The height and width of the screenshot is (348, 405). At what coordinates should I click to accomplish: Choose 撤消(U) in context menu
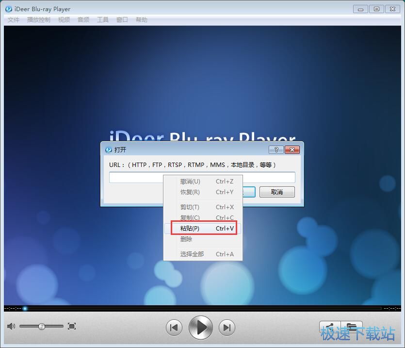(203, 182)
